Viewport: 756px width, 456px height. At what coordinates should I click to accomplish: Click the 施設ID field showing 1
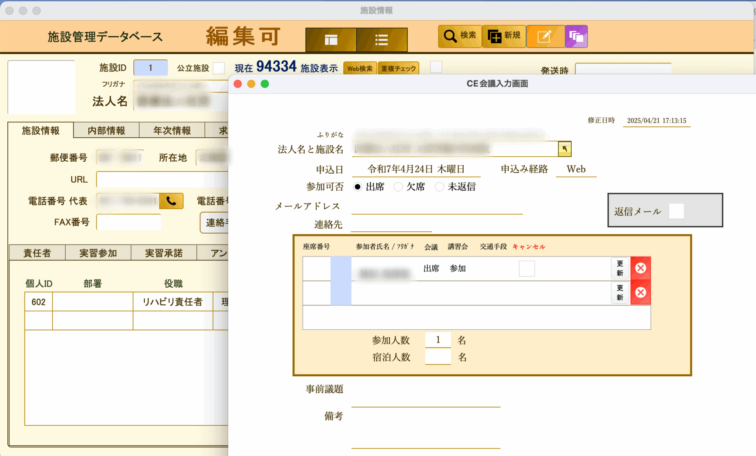(150, 68)
